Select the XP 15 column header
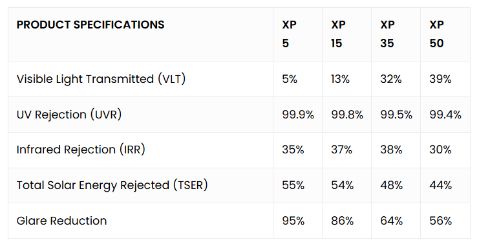The height and width of the screenshot is (246, 479). tap(338, 34)
